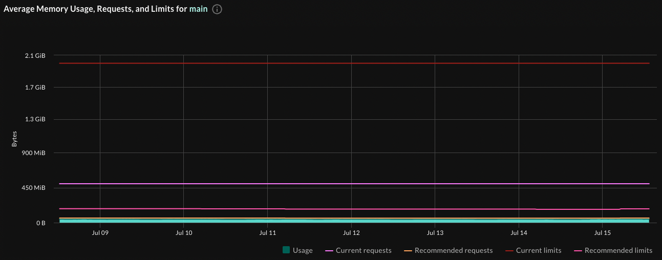
Task: Click the teal Usage legend square
Action: coord(286,250)
